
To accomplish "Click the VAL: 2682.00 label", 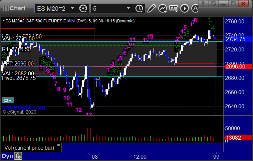I will (18, 73).
